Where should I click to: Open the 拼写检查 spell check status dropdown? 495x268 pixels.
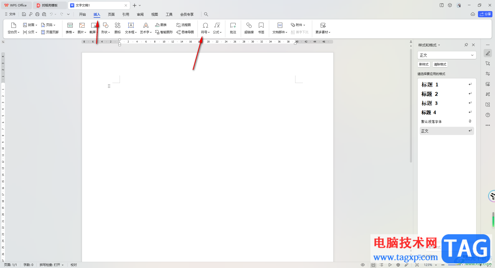[52, 265]
